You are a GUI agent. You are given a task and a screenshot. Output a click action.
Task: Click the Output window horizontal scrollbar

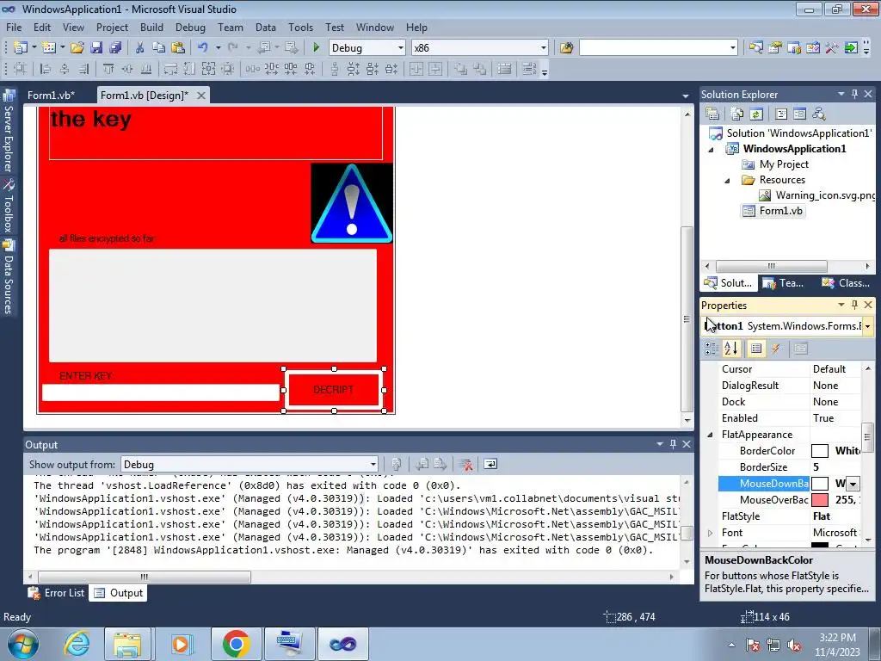[x=144, y=577]
